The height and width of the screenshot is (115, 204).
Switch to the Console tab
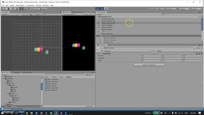tap(16, 73)
